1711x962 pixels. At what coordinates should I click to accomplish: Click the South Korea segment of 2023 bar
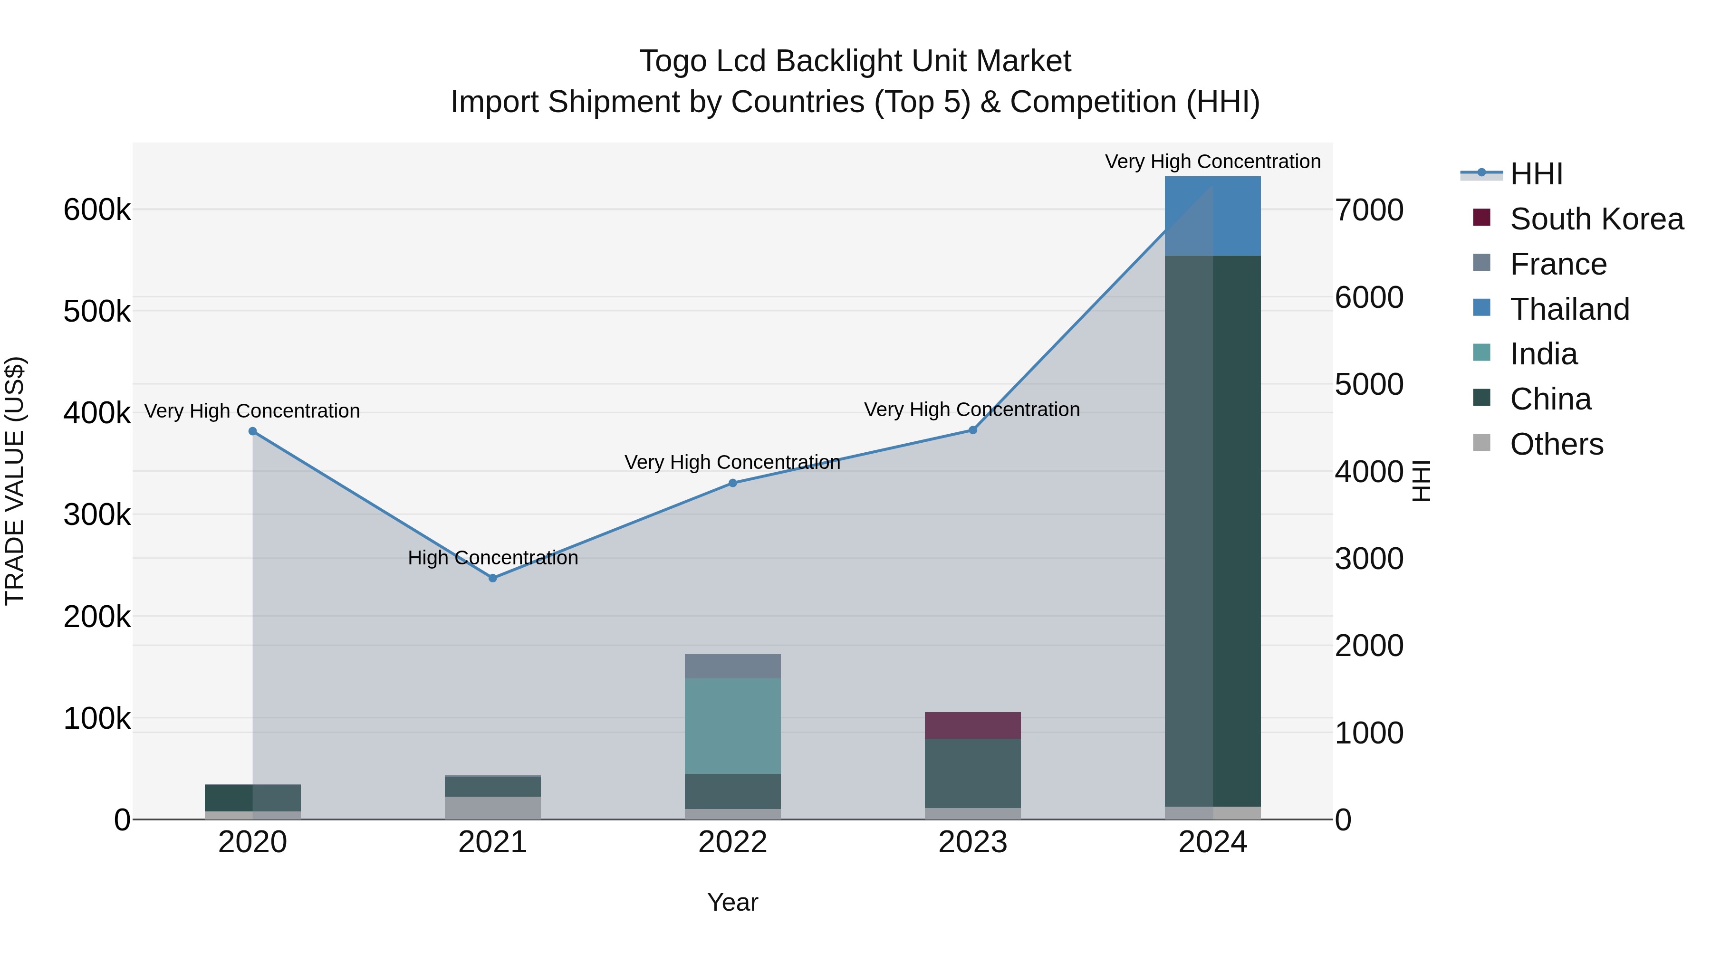point(973,725)
